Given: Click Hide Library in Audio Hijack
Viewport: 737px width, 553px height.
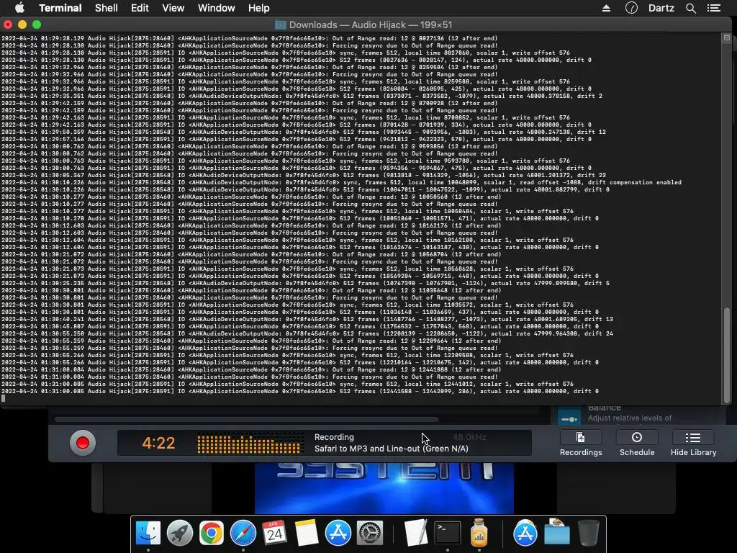Looking at the screenshot, I should pos(693,444).
